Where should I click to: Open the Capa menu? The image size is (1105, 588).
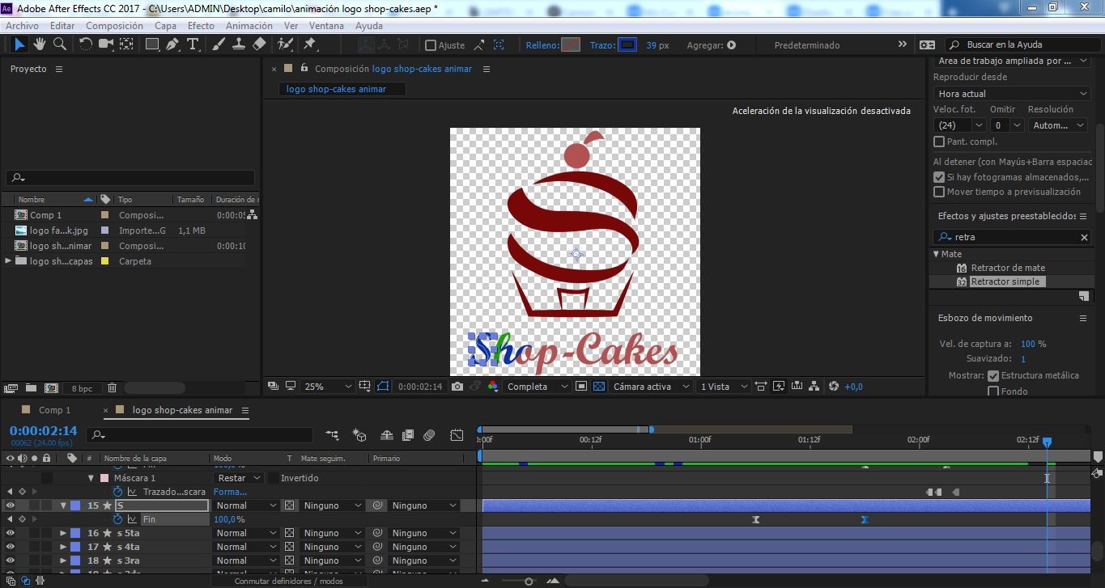(165, 26)
